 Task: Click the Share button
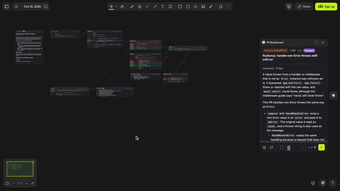tap(304, 6)
